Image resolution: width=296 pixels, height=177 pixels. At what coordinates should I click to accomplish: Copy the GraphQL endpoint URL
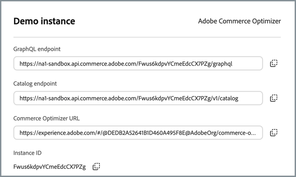click(x=274, y=63)
